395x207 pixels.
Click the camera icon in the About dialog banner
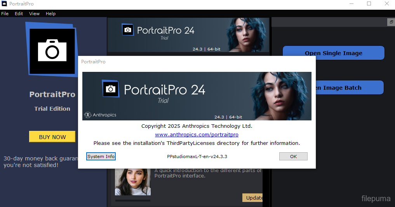111,89
